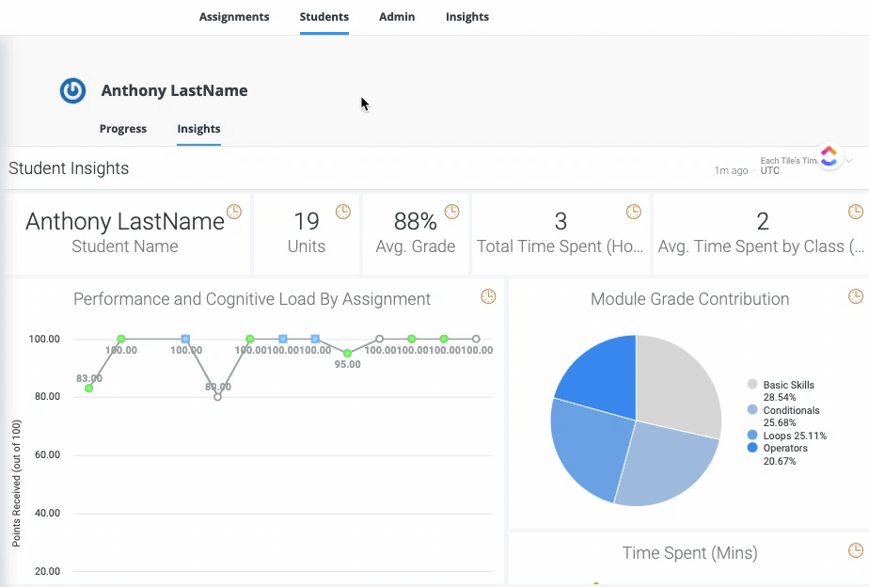Switch to Anthony's Progress tab
869x587 pixels.
pos(122,129)
